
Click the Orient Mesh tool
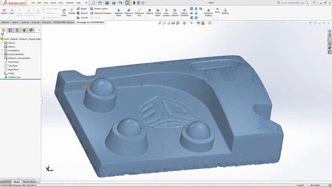(x=158, y=12)
